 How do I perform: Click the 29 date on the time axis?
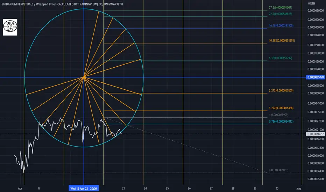click(x=255, y=189)
